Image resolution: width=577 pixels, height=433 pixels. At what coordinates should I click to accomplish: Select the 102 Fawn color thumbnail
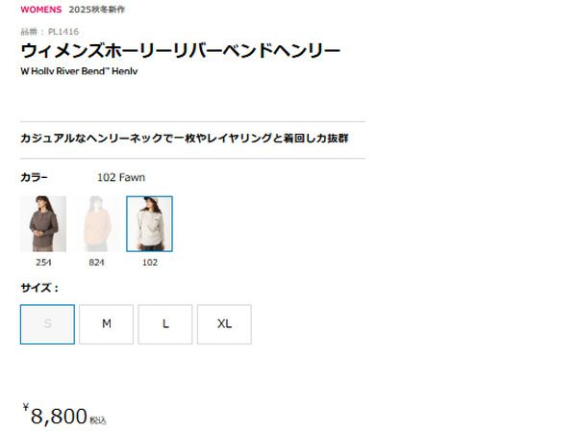coord(149,224)
